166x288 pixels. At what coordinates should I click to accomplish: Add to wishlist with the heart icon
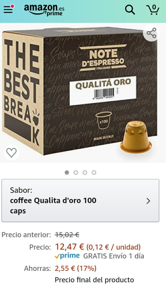pos(12,153)
